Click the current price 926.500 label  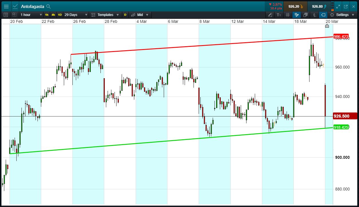tap(345, 116)
